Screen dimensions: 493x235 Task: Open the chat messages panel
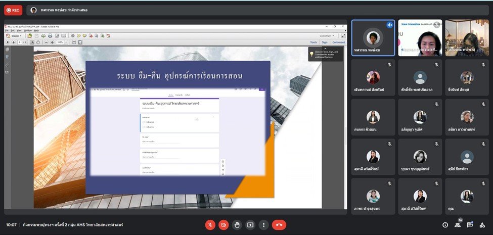tap(470, 225)
